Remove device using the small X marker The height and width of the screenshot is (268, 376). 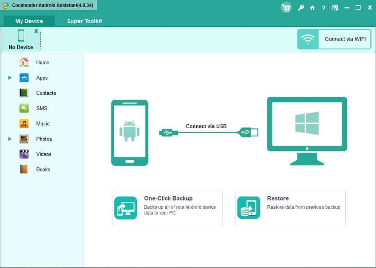[x=35, y=31]
